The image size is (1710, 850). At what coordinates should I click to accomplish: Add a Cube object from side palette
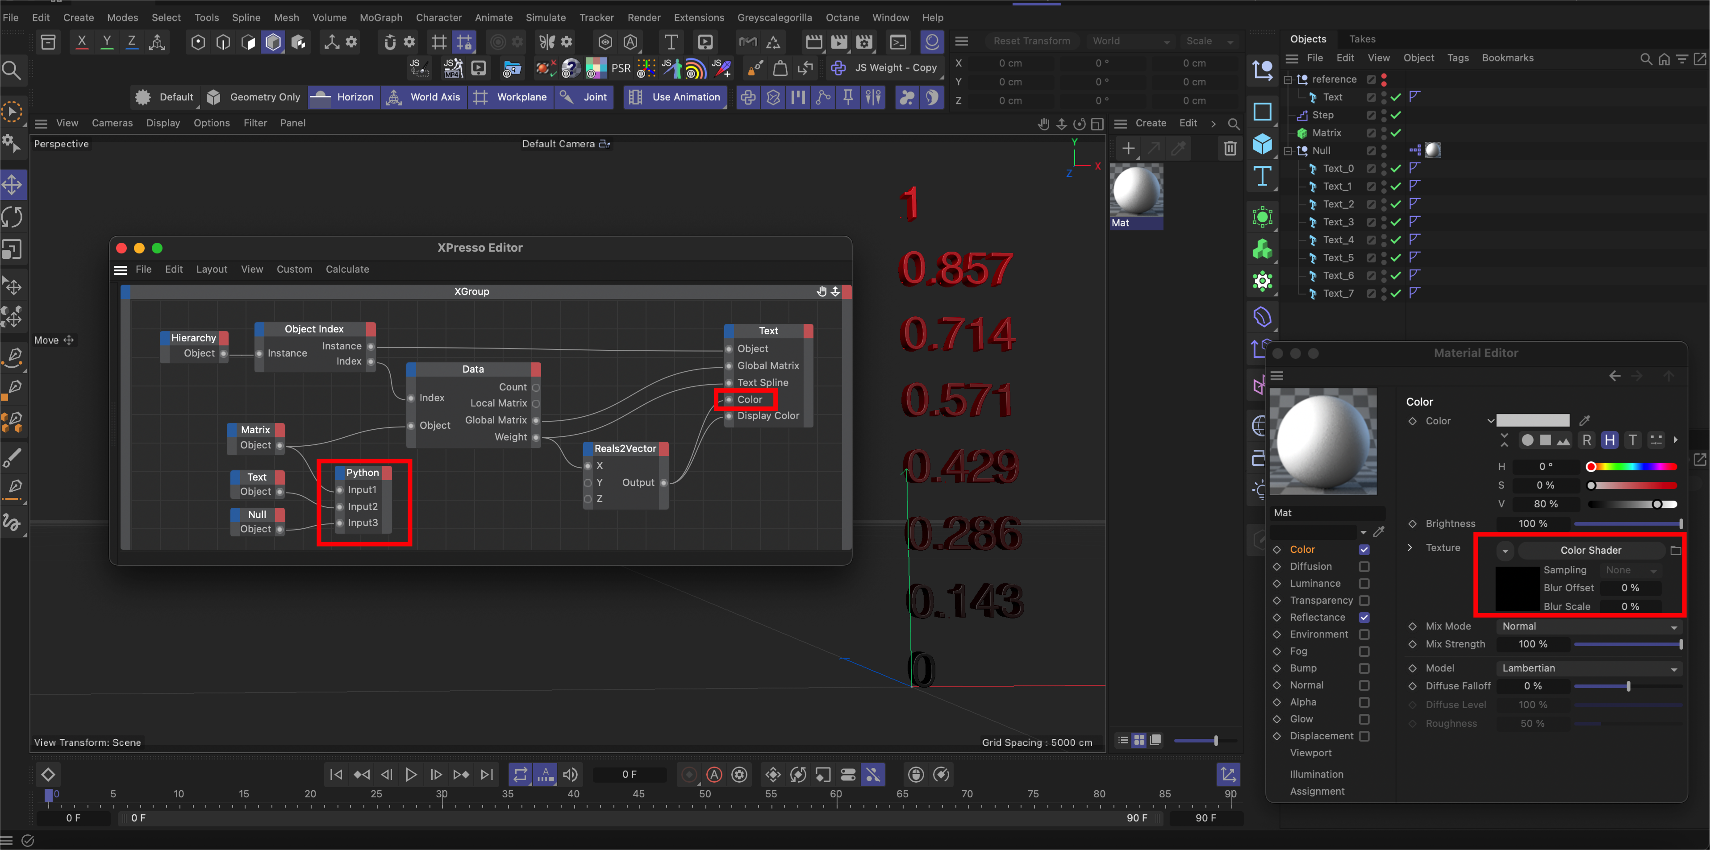coord(1263,143)
